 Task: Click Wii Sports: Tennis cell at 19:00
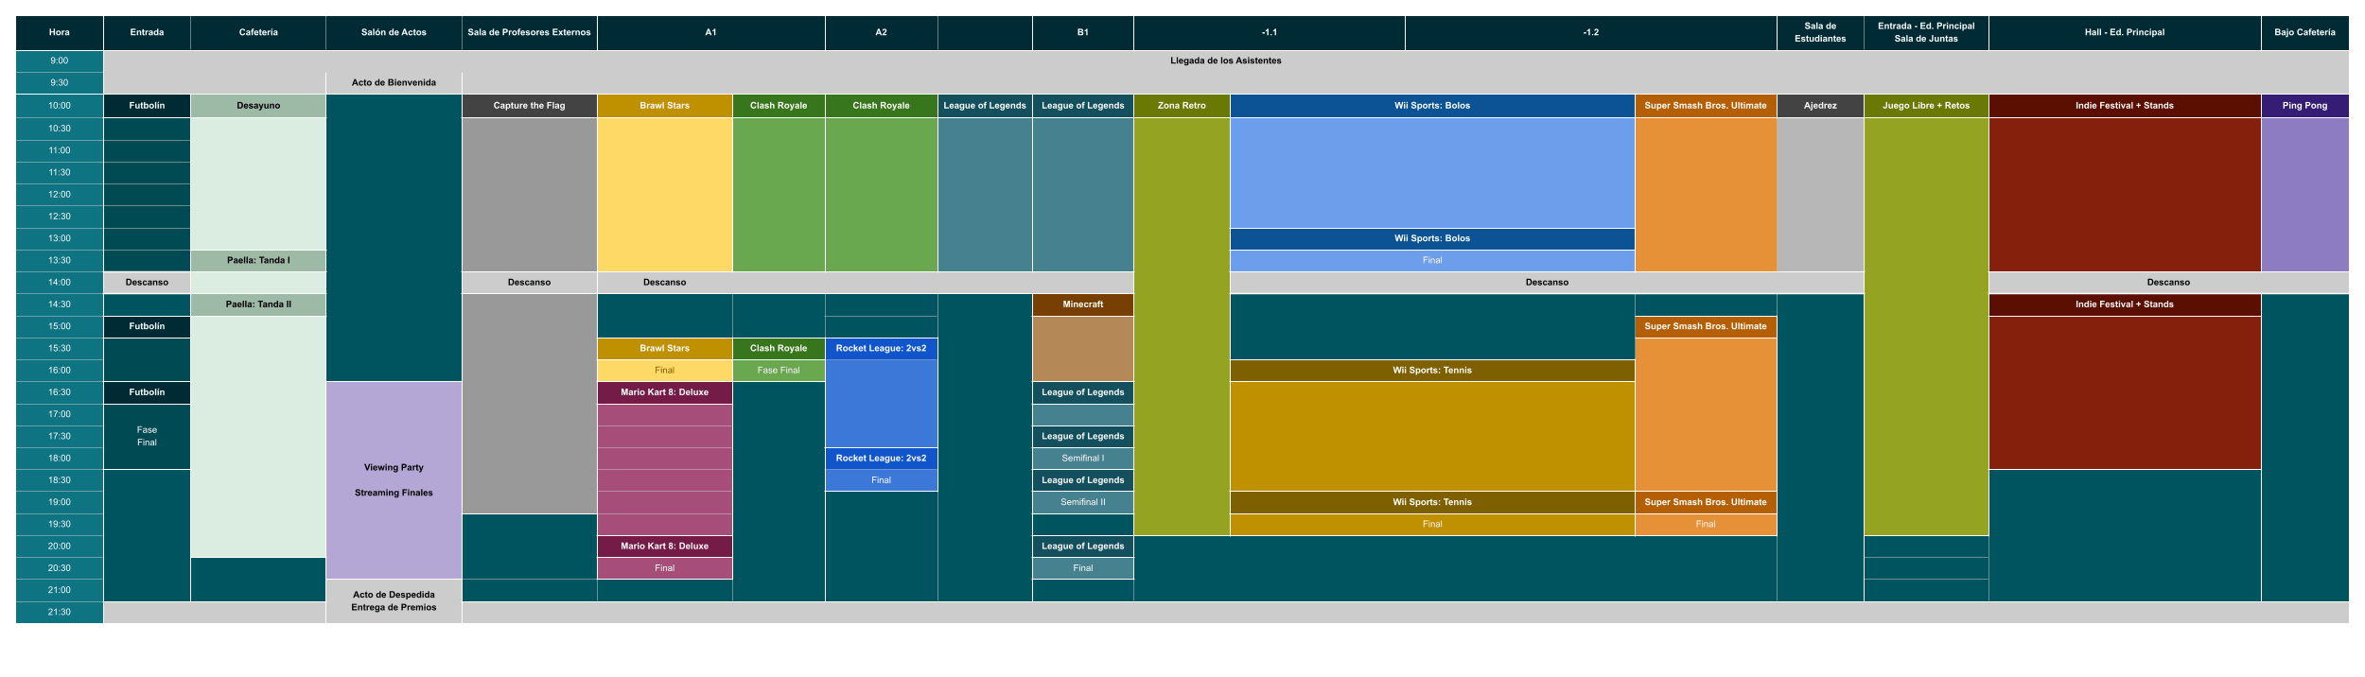click(1431, 502)
